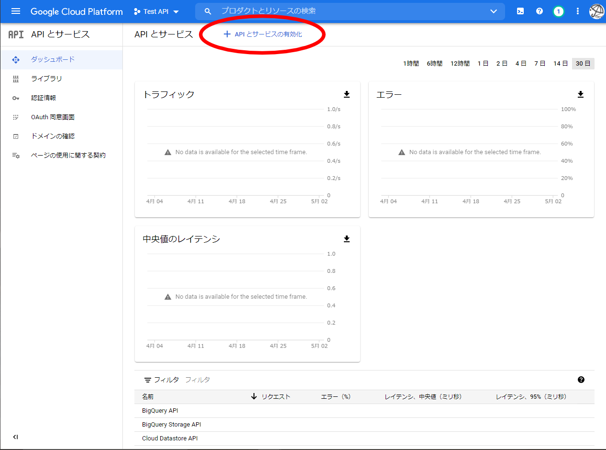Open BigQuery API row
This screenshot has width=606, height=450.
[x=364, y=411]
